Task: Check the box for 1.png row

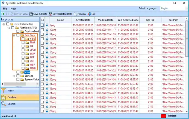Action: pyautogui.click(x=42, y=25)
